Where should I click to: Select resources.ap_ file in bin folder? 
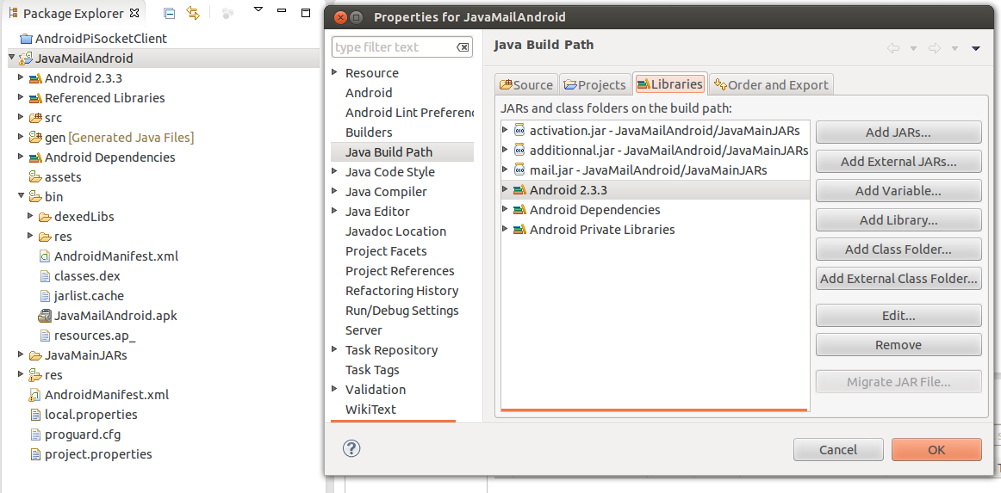95,336
